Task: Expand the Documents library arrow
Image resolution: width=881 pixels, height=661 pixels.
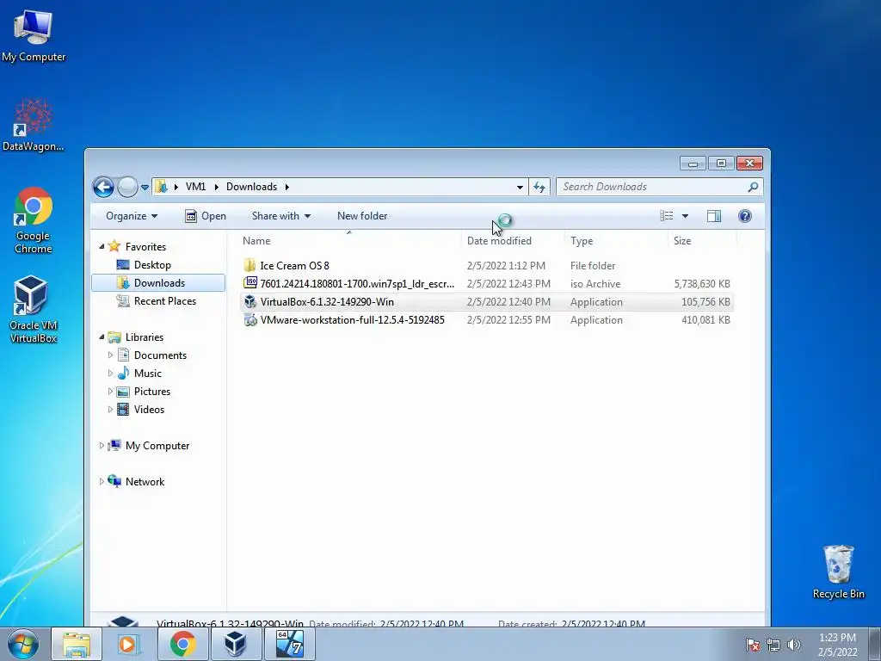Action: (x=110, y=355)
